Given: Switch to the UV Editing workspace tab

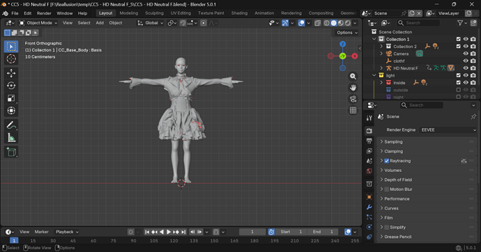Looking at the screenshot, I should [181, 13].
